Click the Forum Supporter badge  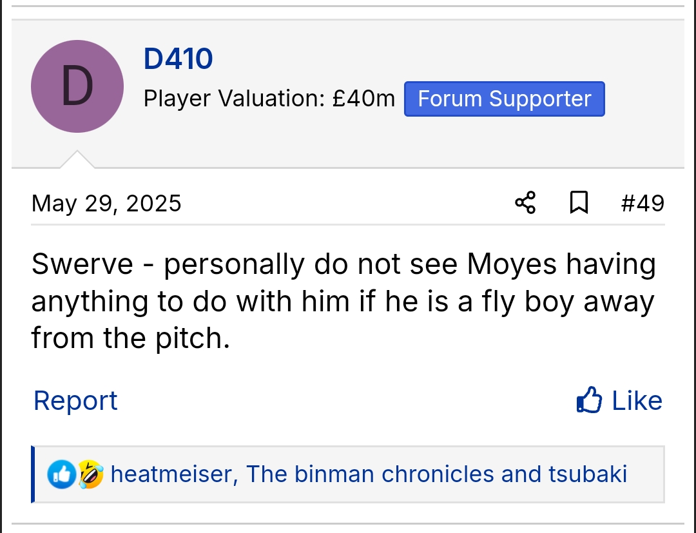[504, 99]
